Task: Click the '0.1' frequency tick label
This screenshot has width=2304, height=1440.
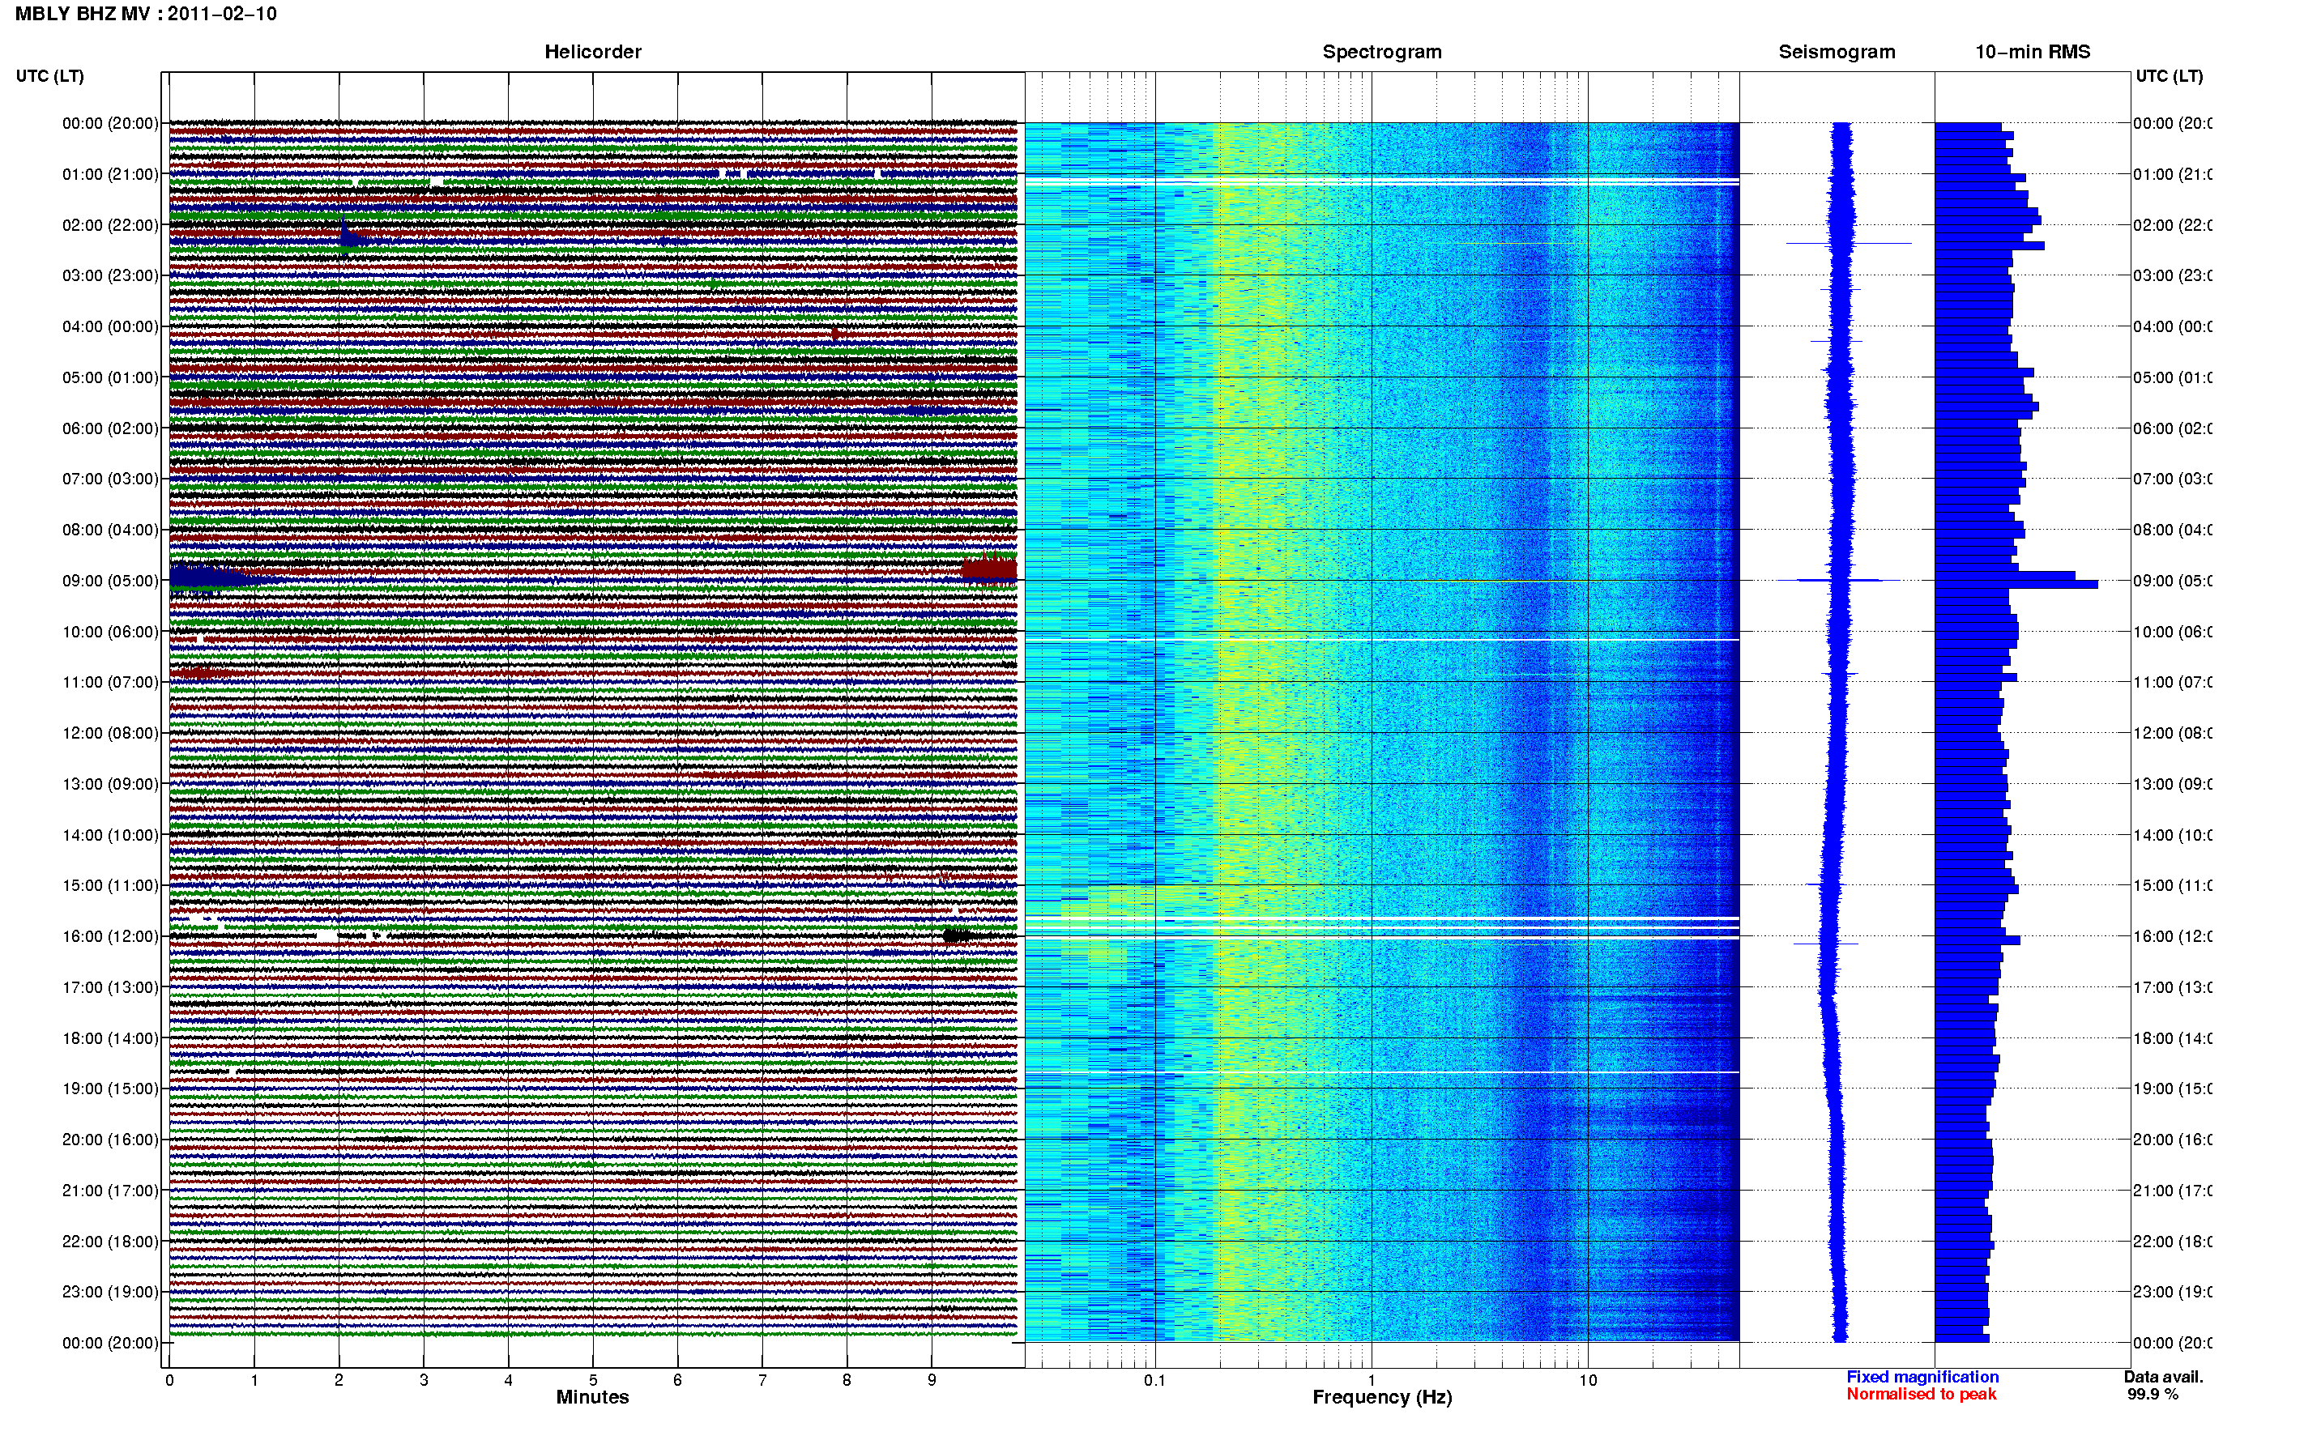Action: click(x=1154, y=1380)
